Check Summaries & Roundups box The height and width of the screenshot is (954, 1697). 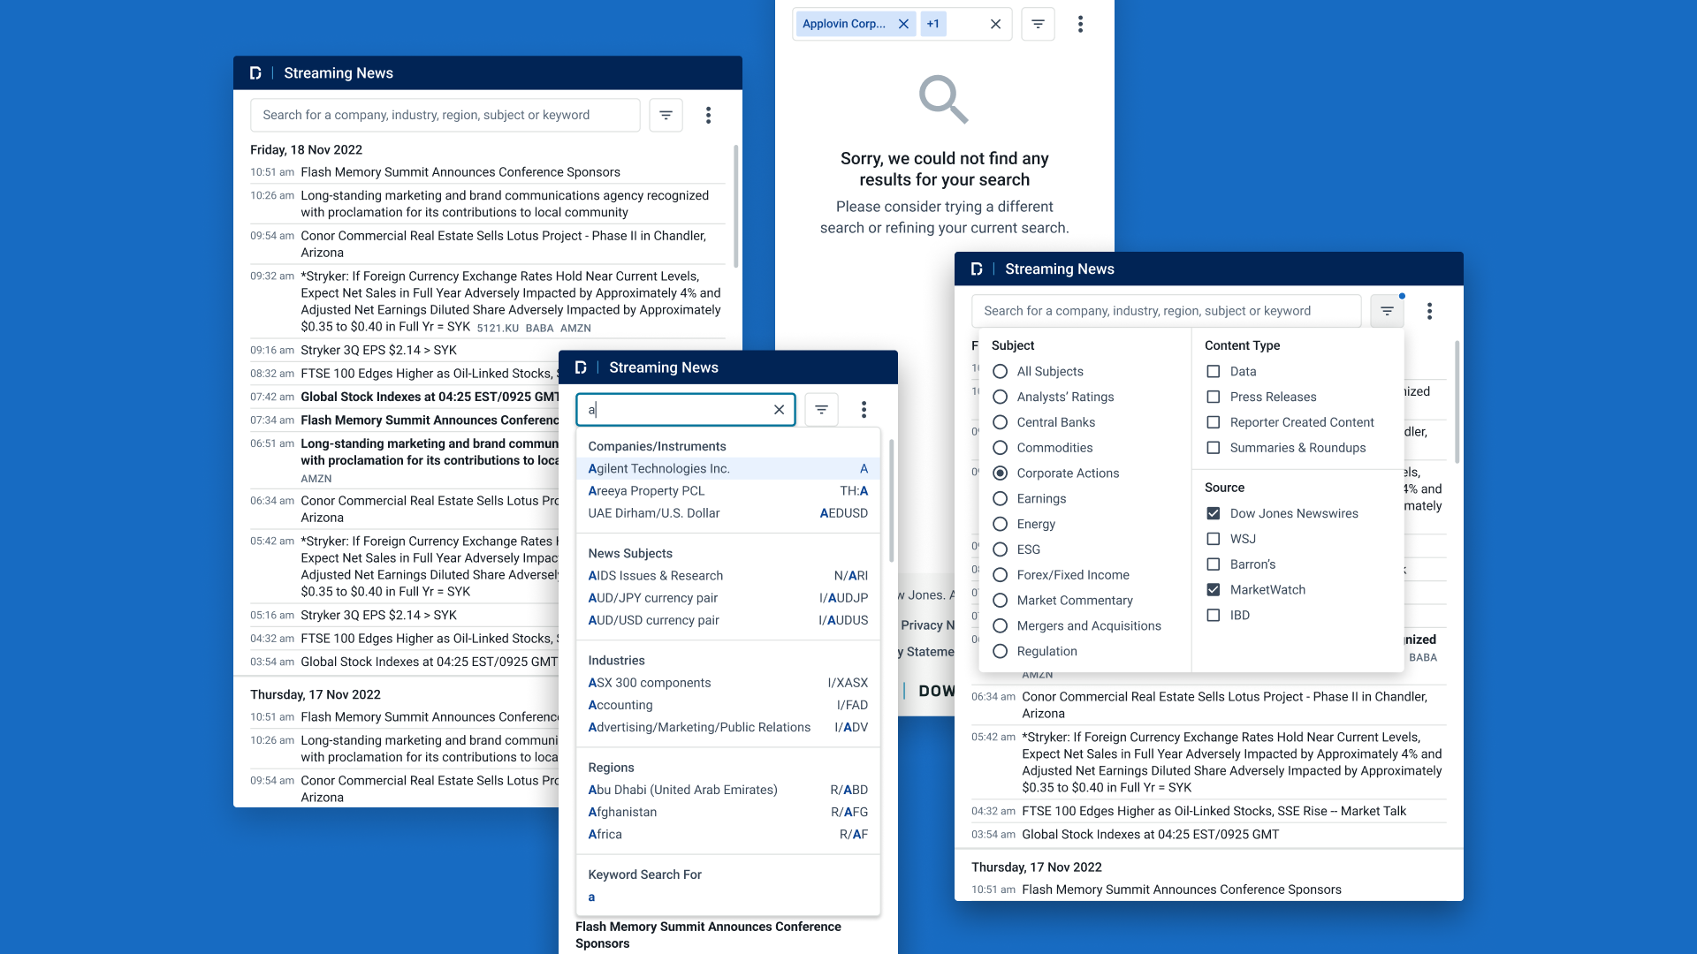tap(1214, 448)
